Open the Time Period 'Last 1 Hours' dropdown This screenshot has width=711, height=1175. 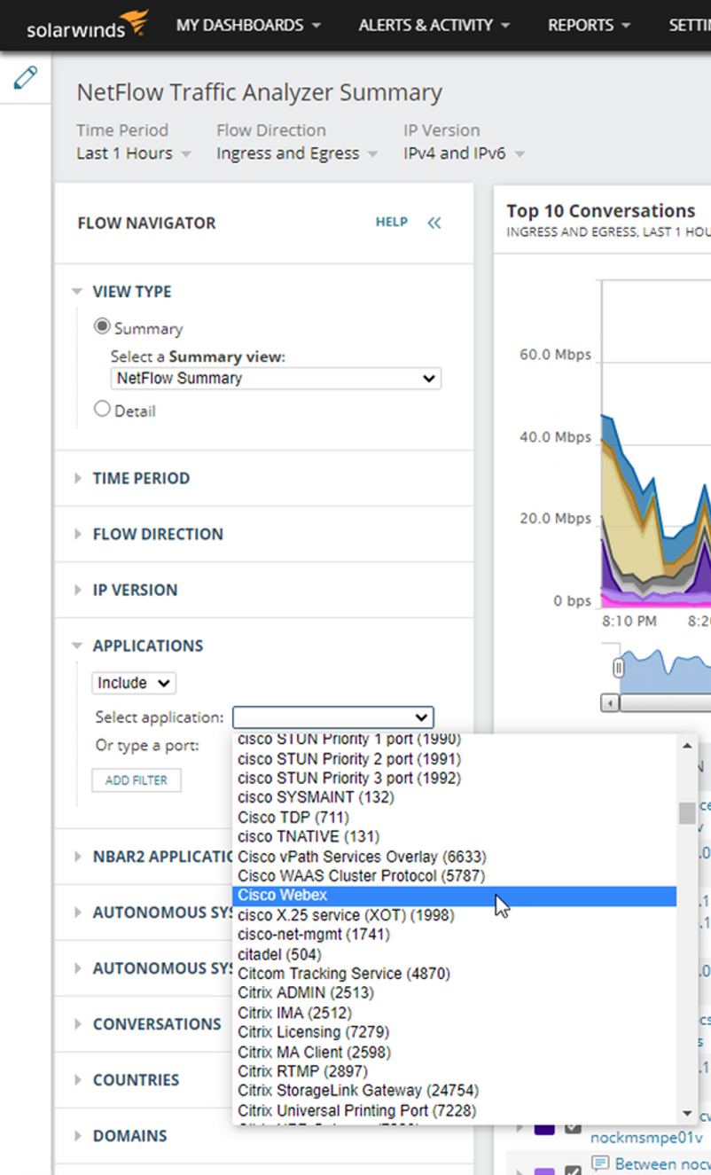[134, 153]
